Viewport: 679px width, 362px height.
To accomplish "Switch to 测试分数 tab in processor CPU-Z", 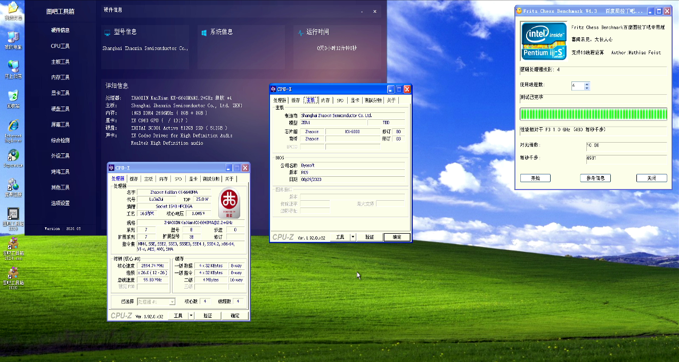I will click(x=211, y=179).
